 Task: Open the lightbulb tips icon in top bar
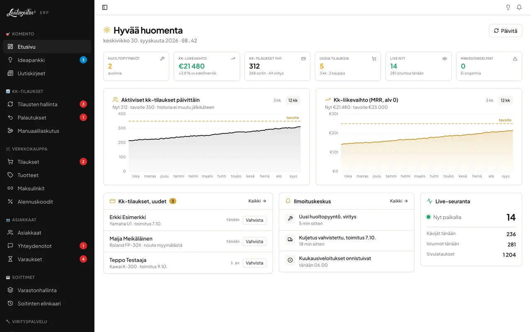click(x=508, y=7)
